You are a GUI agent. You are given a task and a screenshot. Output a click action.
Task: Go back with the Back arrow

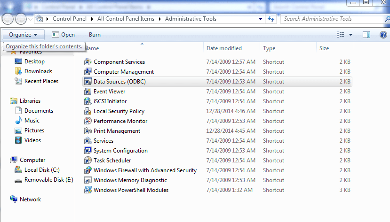[x=8, y=19]
